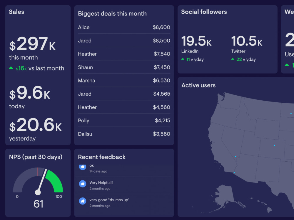The image size is (294, 220).
Task: Click the $7,450 deal amount
Action: [x=162, y=67]
